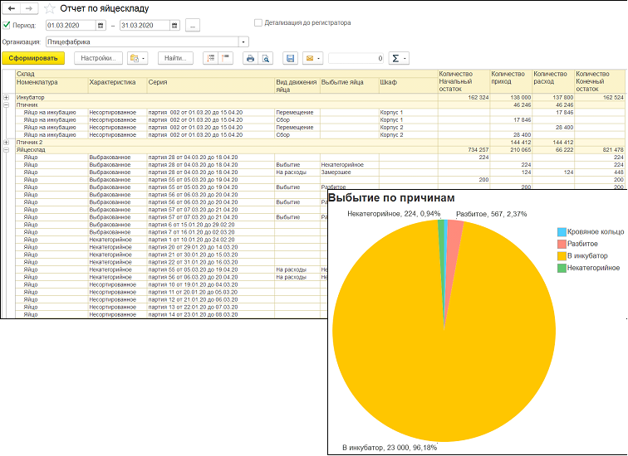
Task: Open print preview with magnifier icon
Action: (265, 59)
